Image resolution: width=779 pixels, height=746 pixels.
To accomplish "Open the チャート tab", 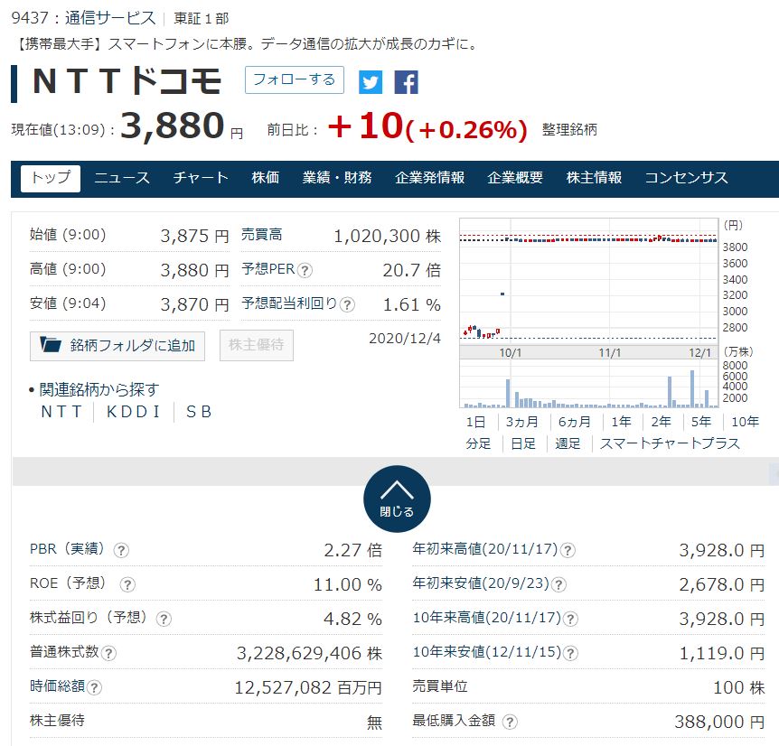I will (201, 178).
